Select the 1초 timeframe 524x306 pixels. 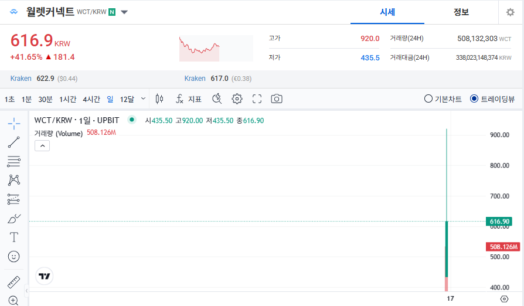pyautogui.click(x=9, y=99)
